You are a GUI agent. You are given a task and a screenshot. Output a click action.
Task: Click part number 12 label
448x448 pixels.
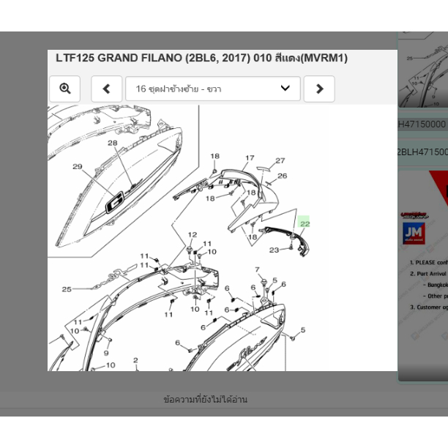(193, 234)
